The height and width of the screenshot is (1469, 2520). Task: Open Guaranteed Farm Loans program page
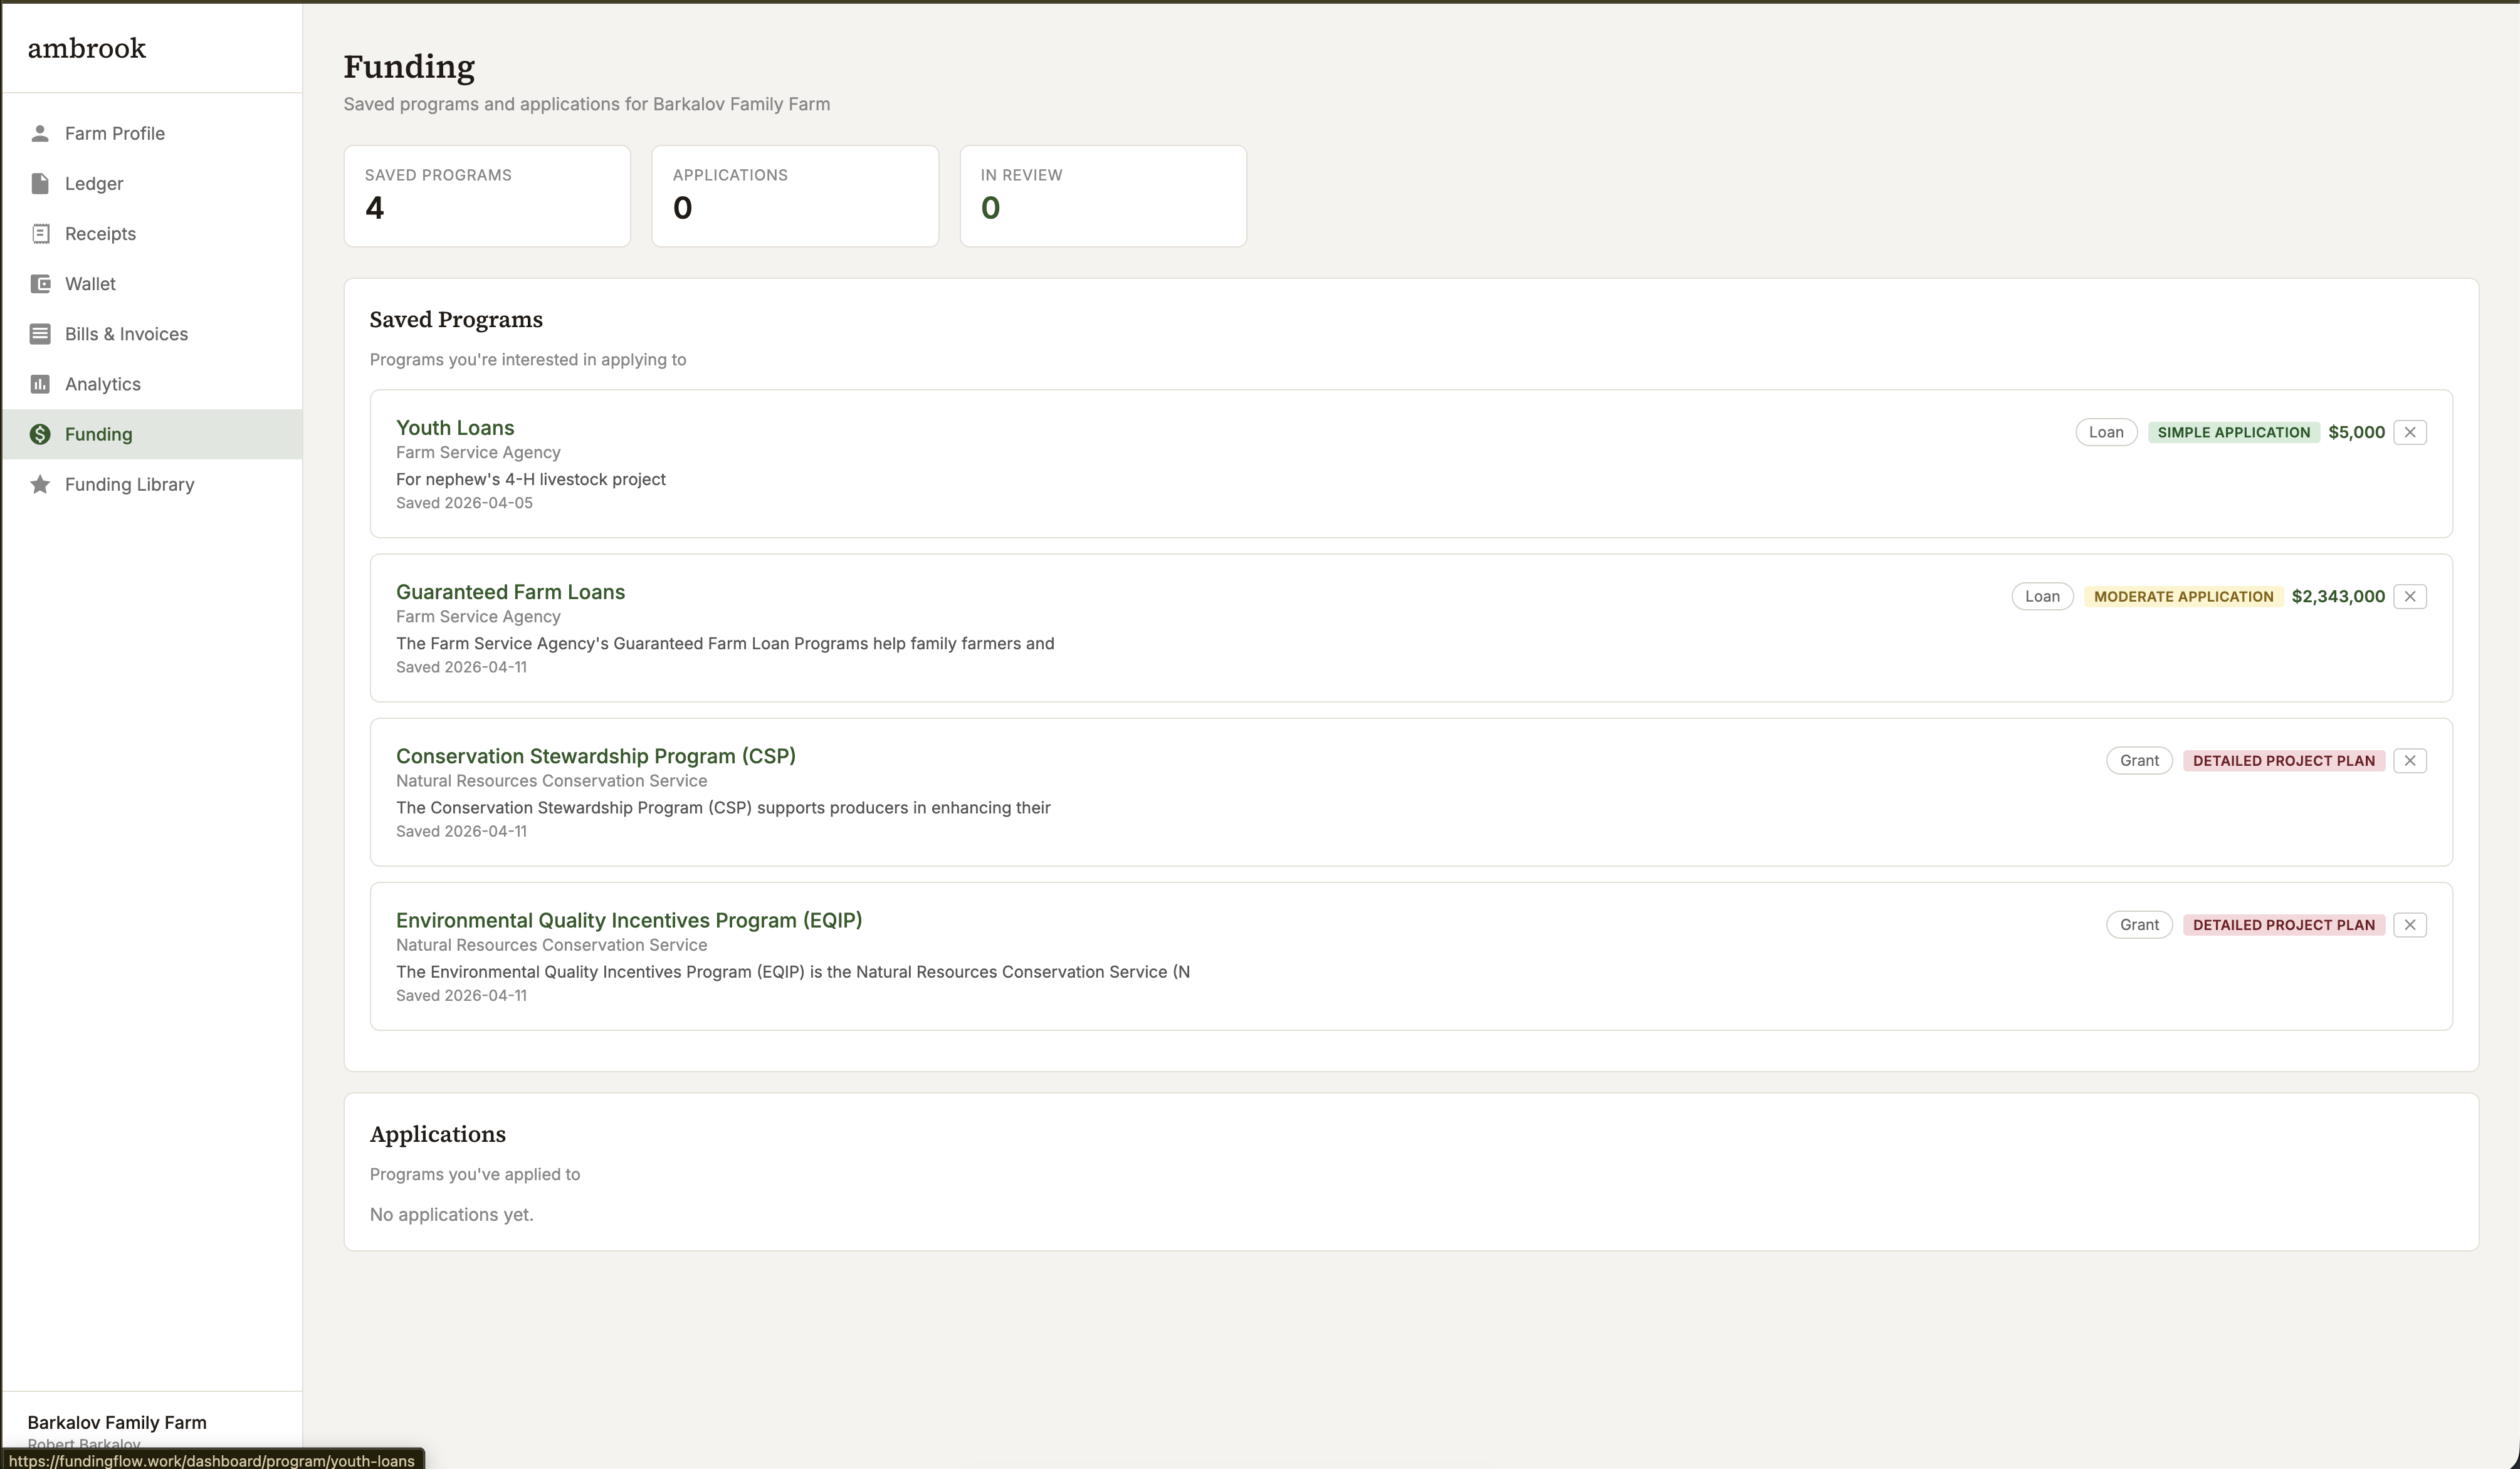pos(510,592)
